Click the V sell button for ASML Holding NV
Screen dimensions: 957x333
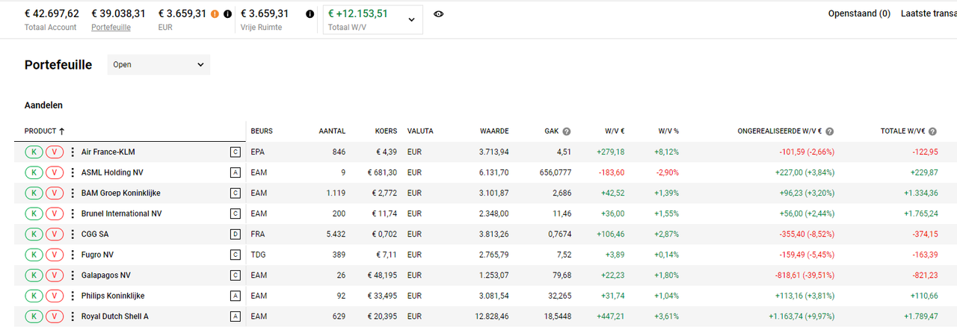coord(55,172)
